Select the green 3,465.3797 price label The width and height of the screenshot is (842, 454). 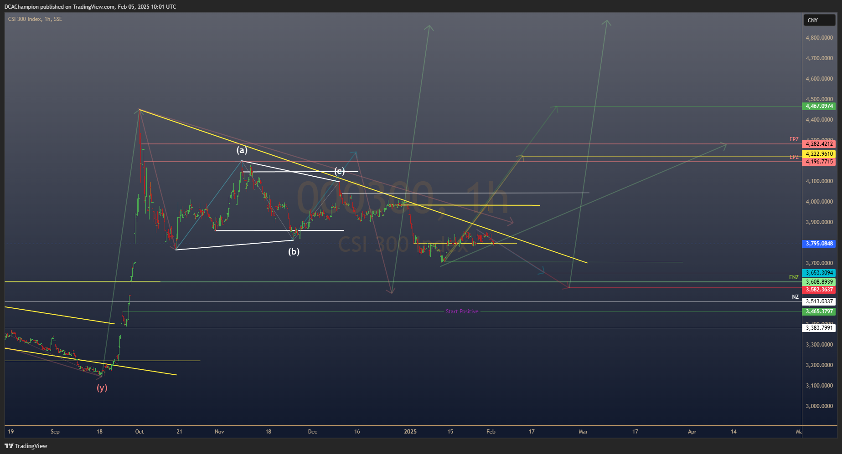tap(819, 311)
